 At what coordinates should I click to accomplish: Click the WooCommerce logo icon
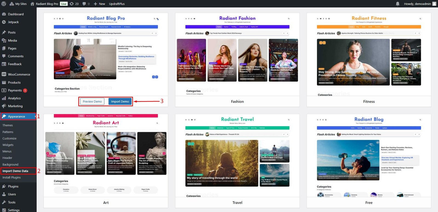pyautogui.click(x=4, y=74)
